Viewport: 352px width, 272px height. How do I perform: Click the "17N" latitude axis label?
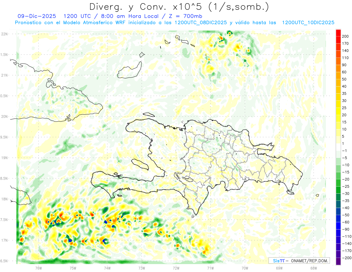tap(4, 240)
